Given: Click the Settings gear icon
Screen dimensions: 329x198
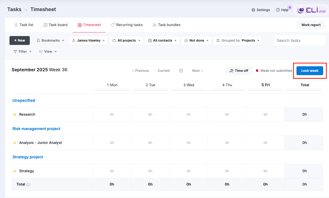Looking at the screenshot, I should tap(253, 10).
